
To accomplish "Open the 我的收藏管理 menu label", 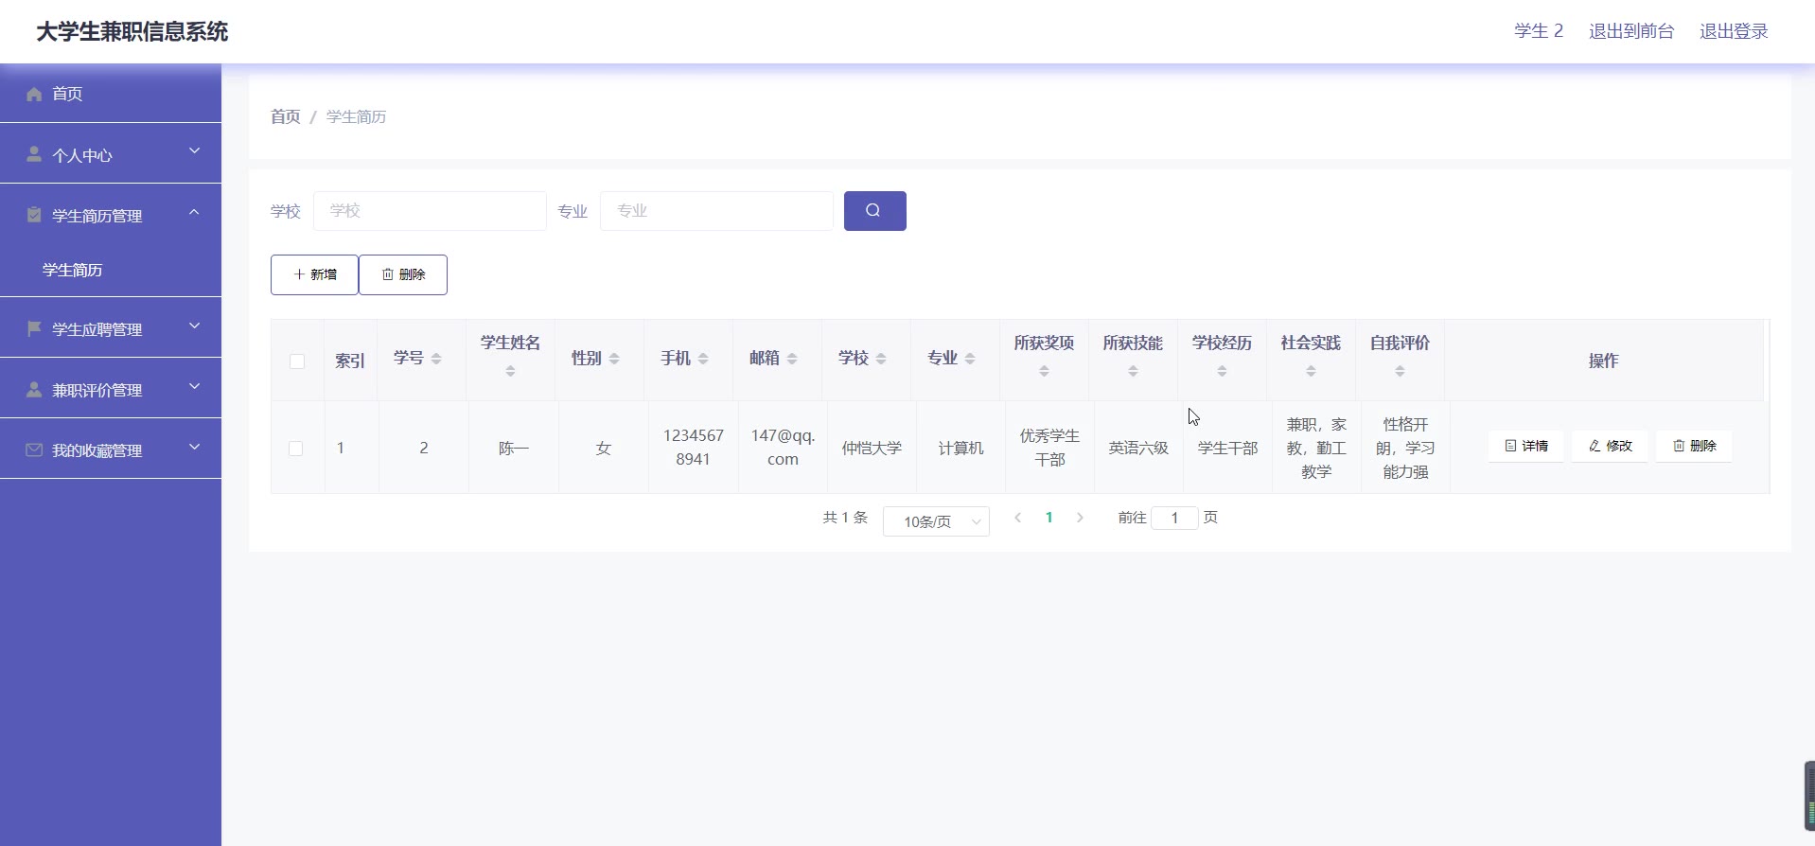I will coord(97,450).
